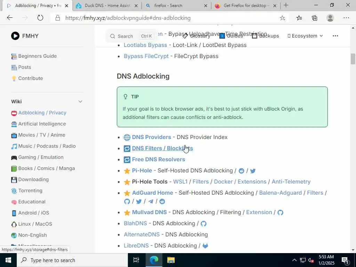Viewport: 356px width, 267px height.
Task: Switch to the Duck DNS - Home Assistant tab
Action: click(x=107, y=6)
